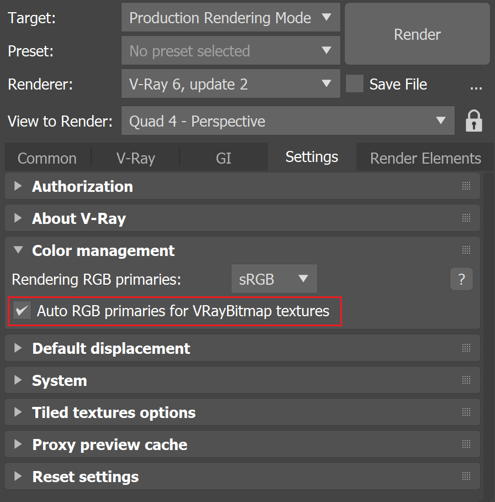The width and height of the screenshot is (495, 502).
Task: Open the Target dropdown showing Production Rendering Mode
Action: 230,18
